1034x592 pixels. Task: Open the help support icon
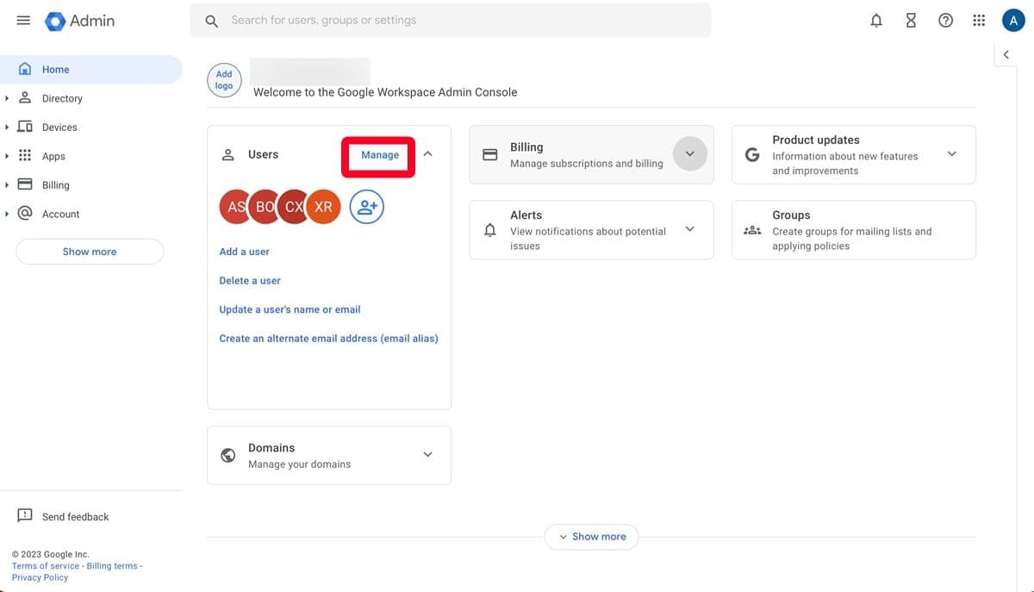[945, 19]
